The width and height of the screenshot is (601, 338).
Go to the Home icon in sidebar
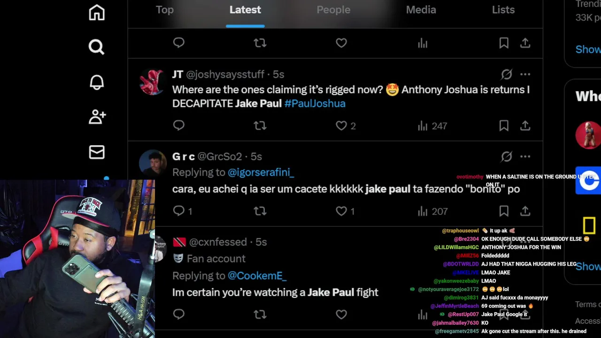(x=97, y=12)
